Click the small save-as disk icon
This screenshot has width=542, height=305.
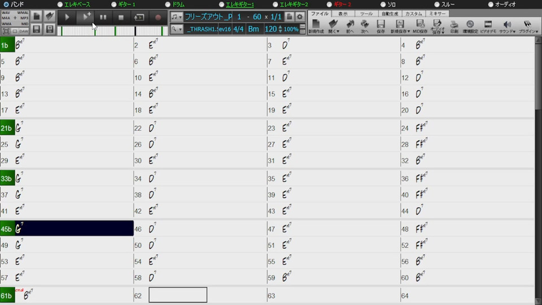tap(50, 29)
